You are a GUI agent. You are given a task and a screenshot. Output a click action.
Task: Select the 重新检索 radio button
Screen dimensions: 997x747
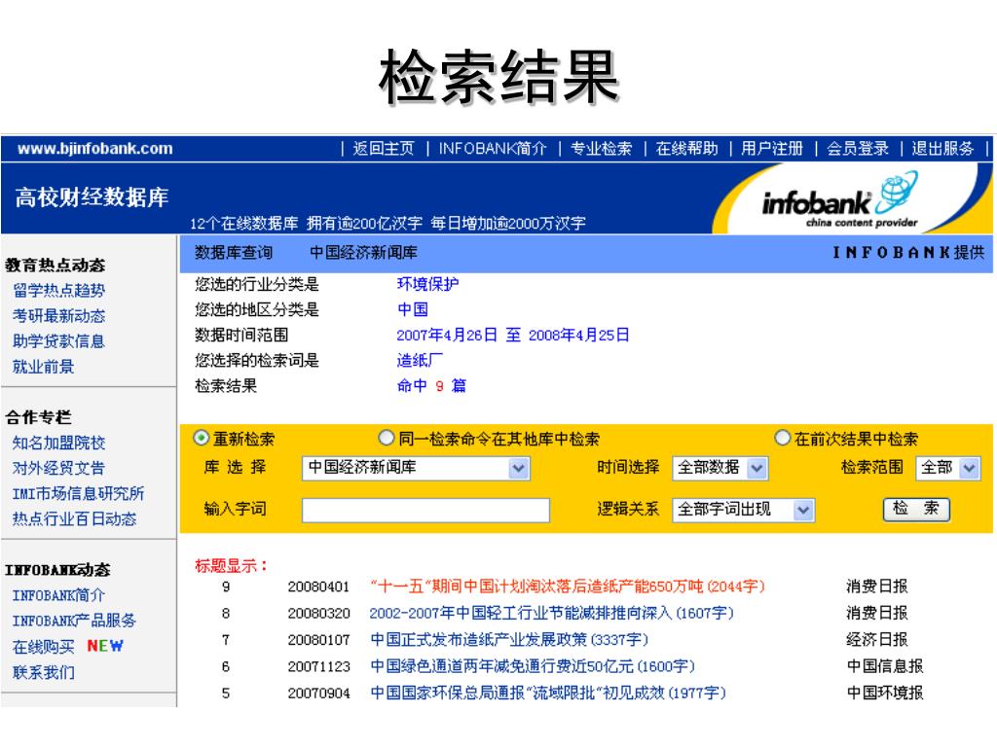point(201,438)
